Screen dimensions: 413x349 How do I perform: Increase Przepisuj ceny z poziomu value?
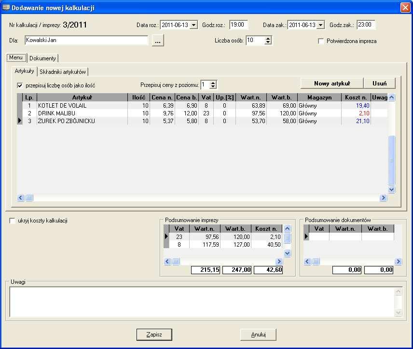click(x=213, y=83)
